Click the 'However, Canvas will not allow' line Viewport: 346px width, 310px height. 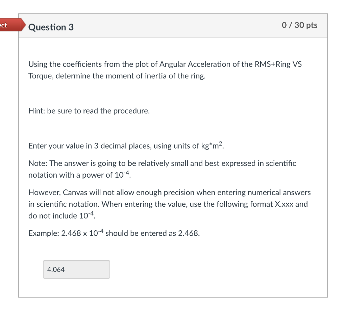pyautogui.click(x=169, y=192)
